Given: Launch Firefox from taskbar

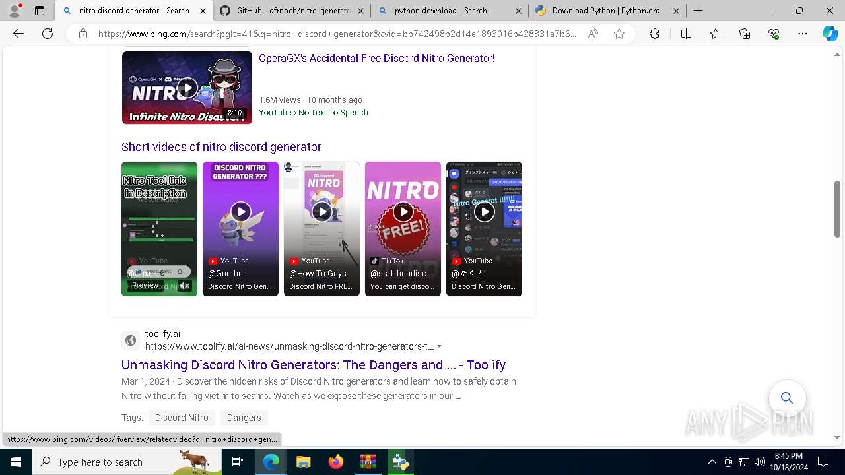Looking at the screenshot, I should (335, 462).
